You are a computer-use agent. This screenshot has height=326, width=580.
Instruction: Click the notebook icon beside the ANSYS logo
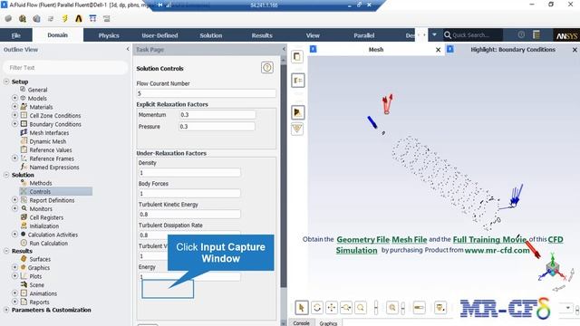tap(536, 34)
